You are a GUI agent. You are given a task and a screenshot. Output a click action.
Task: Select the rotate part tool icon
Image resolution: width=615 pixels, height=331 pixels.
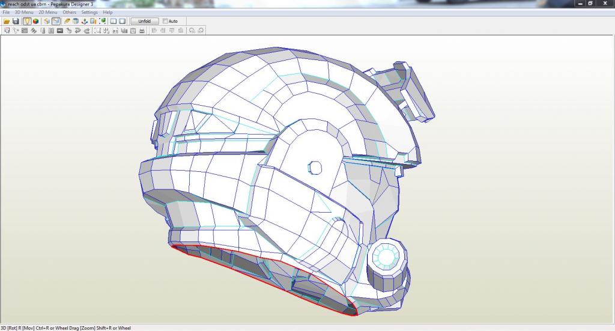tap(16, 31)
